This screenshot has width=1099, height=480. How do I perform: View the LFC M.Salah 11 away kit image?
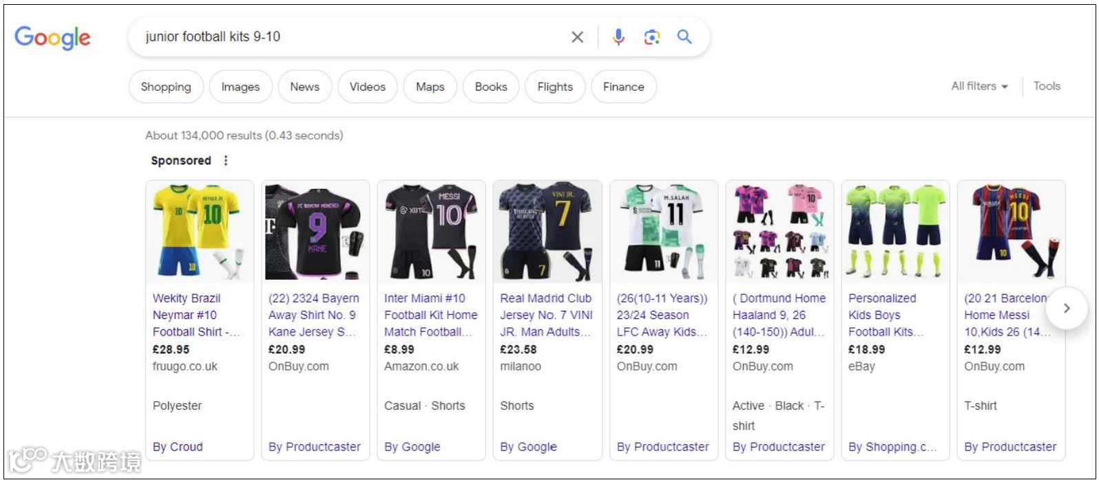click(663, 232)
